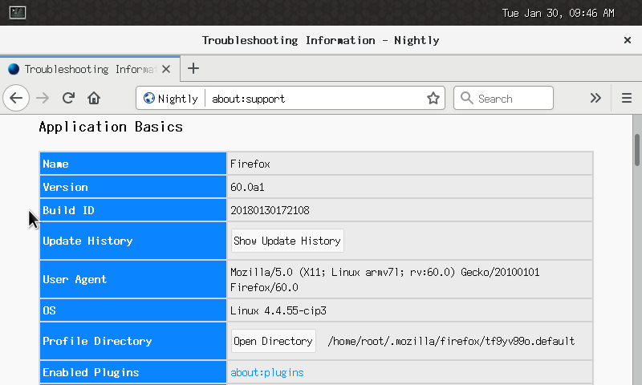The image size is (642, 385).
Task: Click the Build ID row header
Action: point(133,210)
